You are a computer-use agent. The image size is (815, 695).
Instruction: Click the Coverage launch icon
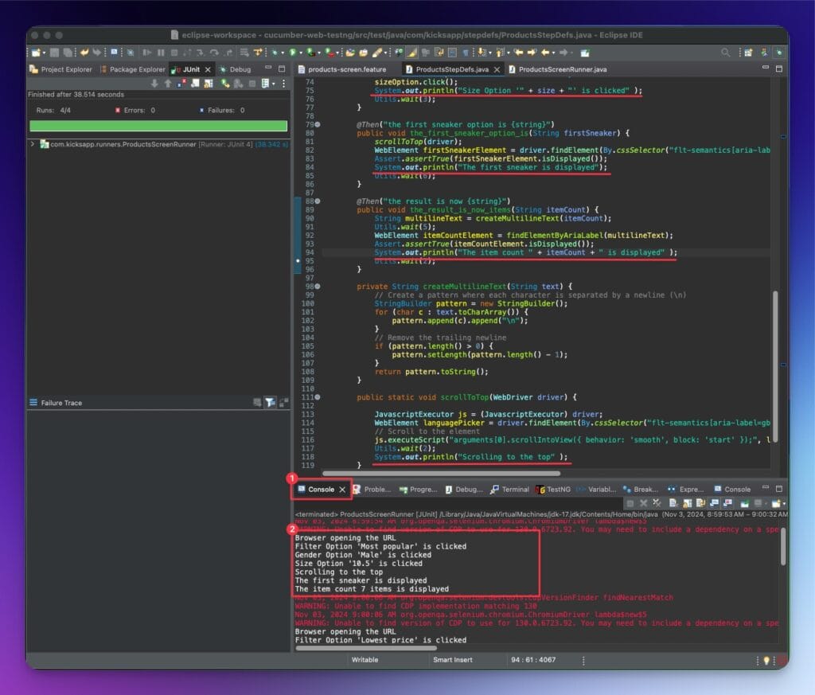[x=310, y=53]
